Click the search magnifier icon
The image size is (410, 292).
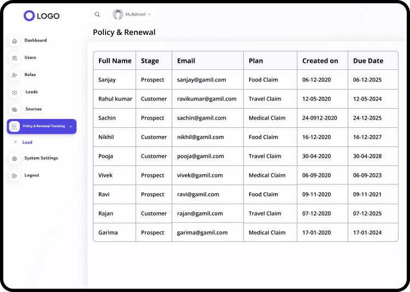click(x=97, y=15)
